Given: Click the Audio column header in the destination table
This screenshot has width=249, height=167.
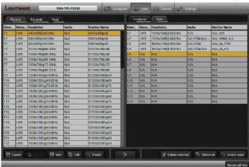Looking at the screenshot, I should [x=199, y=27].
